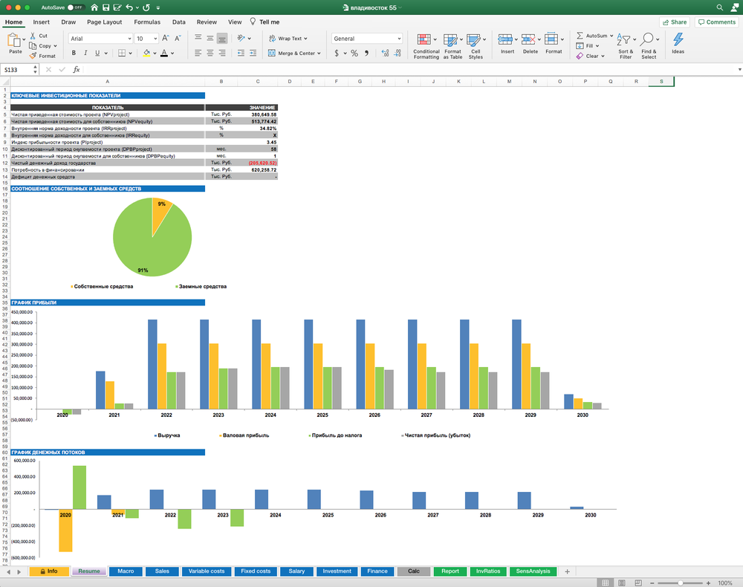This screenshot has width=743, height=587.
Task: Click the Conditional Formatting icon
Action: pos(426,40)
